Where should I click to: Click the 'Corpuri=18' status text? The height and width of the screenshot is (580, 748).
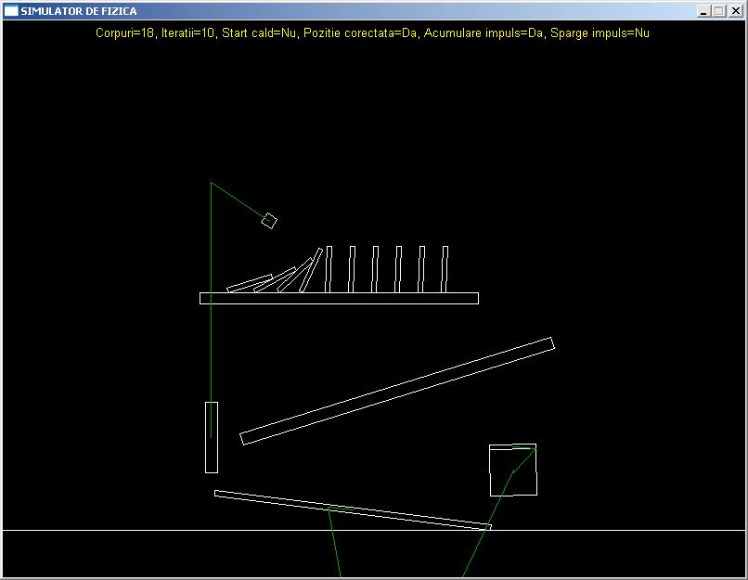(124, 32)
